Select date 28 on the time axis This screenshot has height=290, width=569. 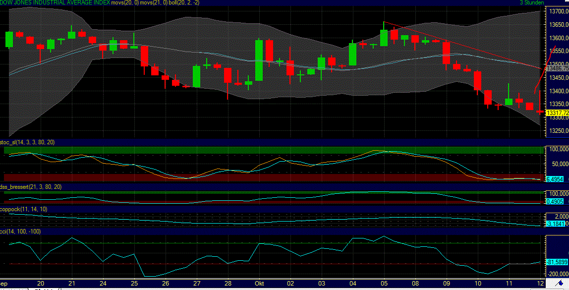[228, 283]
